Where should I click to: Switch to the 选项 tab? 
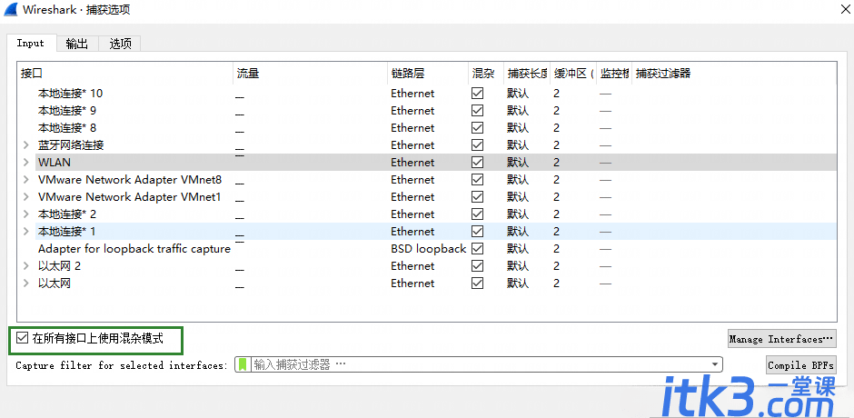pos(120,45)
